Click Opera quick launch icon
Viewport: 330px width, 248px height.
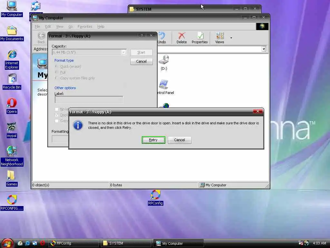point(42,243)
